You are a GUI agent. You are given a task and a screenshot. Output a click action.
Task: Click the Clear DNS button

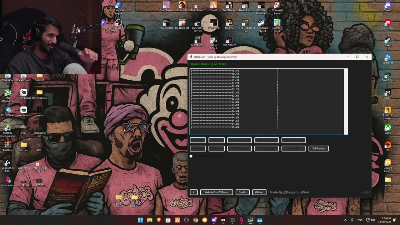coord(294,148)
